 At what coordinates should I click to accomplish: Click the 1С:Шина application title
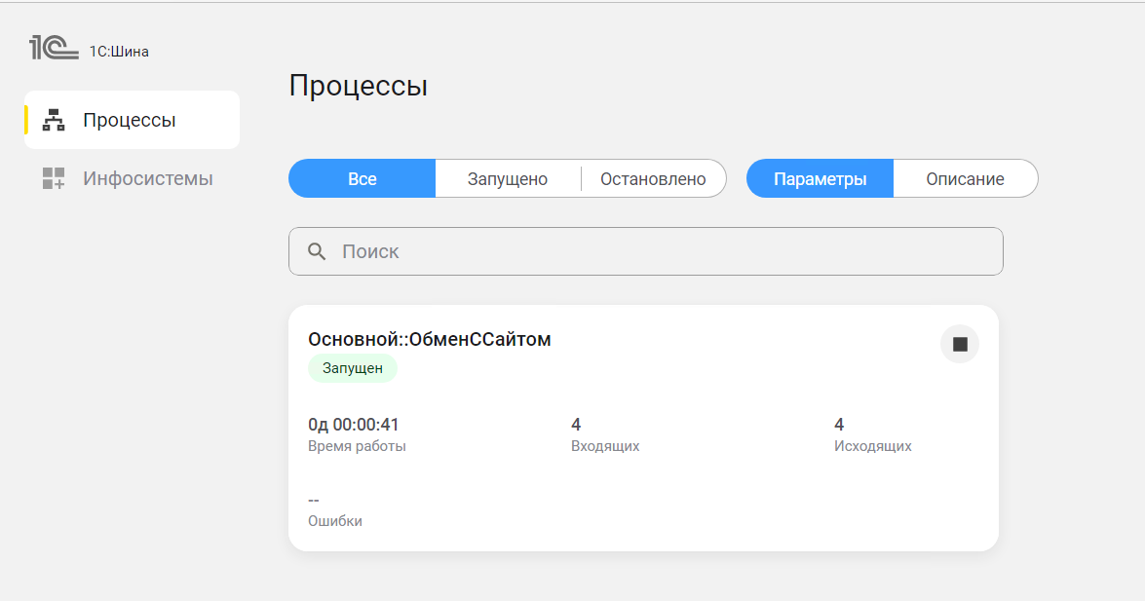pos(119,52)
